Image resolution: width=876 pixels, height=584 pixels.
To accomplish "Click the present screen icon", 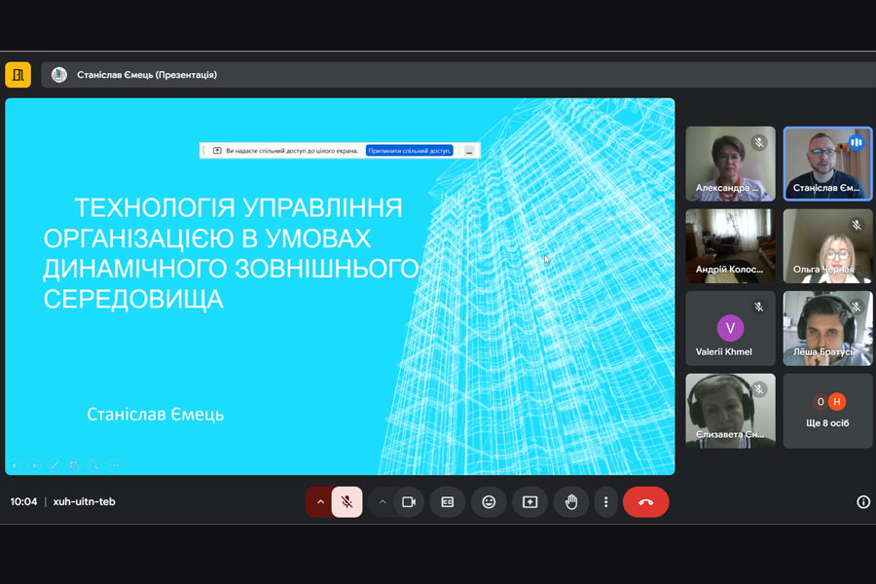I will coord(529,502).
